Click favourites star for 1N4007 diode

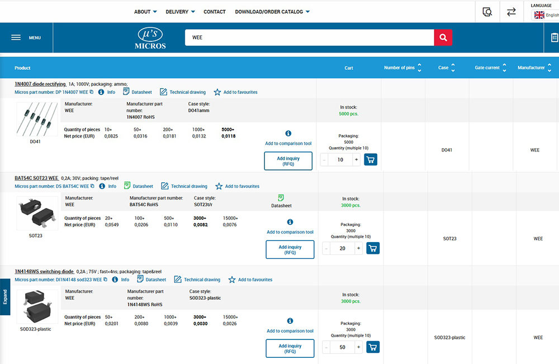click(217, 92)
